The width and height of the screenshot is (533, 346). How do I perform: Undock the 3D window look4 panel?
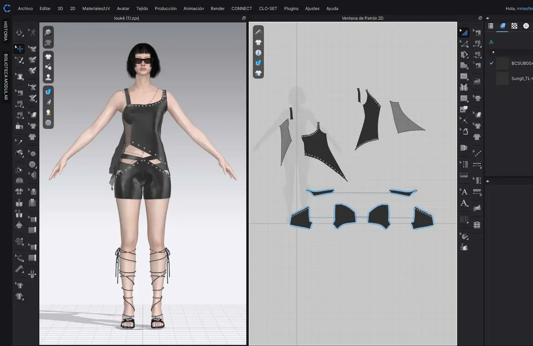click(244, 18)
